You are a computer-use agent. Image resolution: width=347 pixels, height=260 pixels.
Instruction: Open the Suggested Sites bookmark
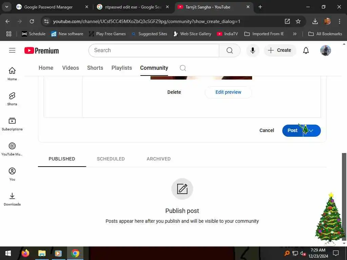(x=149, y=34)
